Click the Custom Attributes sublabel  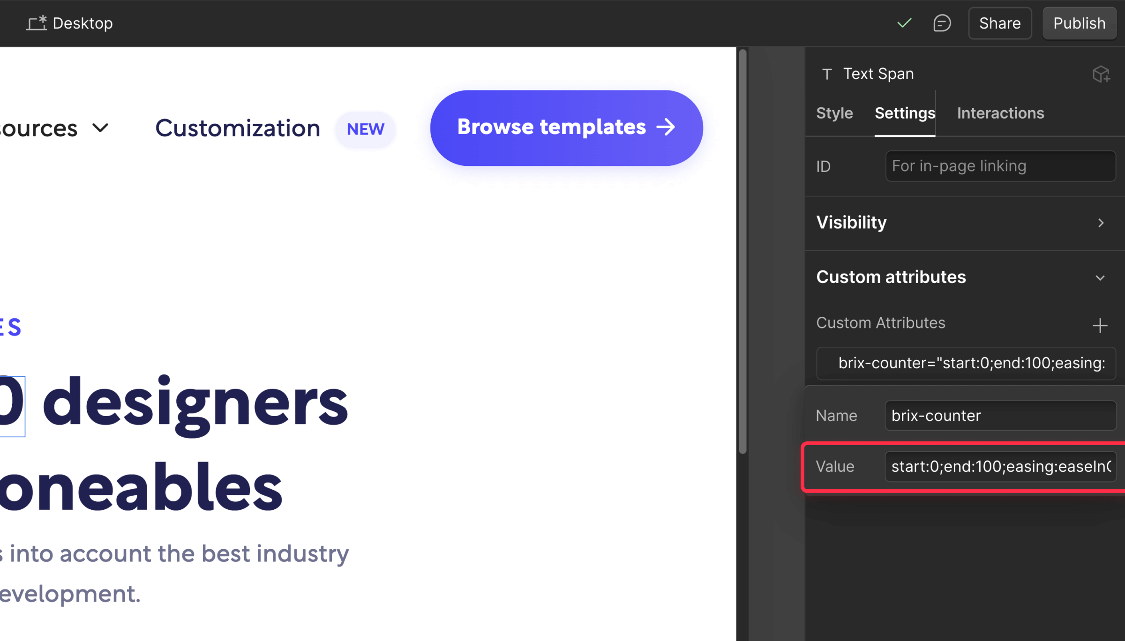point(880,323)
